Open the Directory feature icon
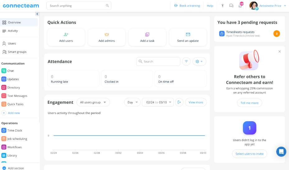 click(4, 88)
